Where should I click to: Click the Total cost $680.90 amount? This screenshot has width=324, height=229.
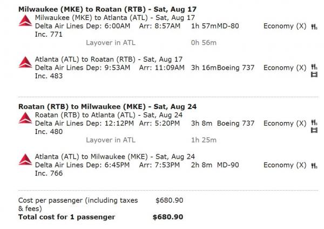click(167, 217)
